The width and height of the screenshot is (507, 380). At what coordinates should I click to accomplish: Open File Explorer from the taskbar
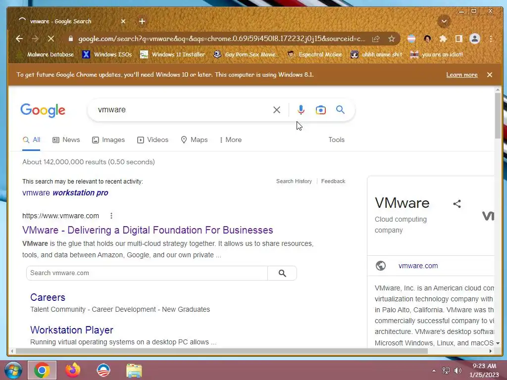click(134, 370)
